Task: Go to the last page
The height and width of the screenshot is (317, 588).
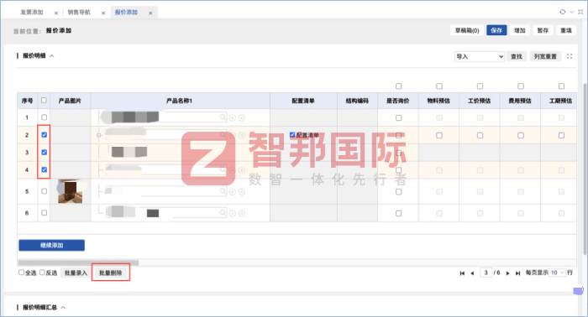Action: pyautogui.click(x=518, y=273)
